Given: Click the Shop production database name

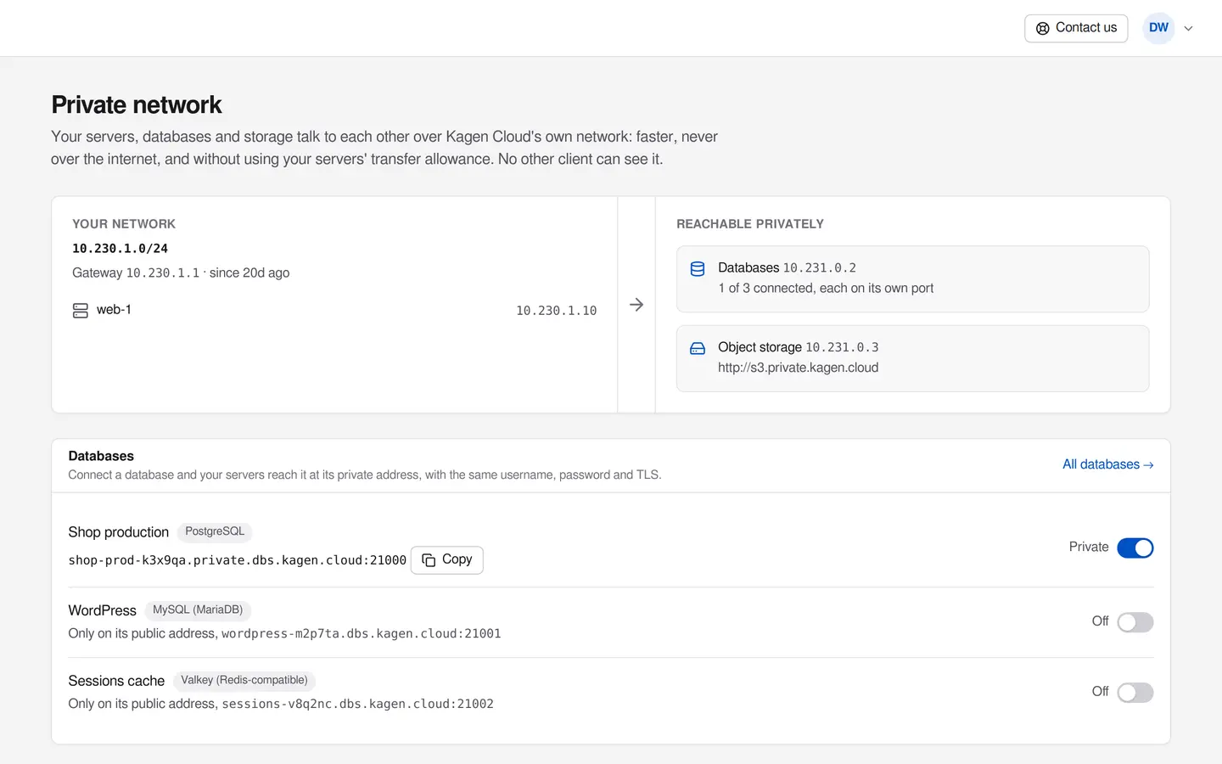Looking at the screenshot, I should [119, 532].
